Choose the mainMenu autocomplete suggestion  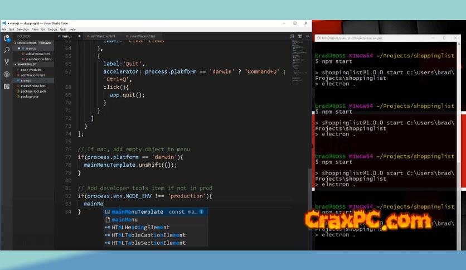point(156,219)
